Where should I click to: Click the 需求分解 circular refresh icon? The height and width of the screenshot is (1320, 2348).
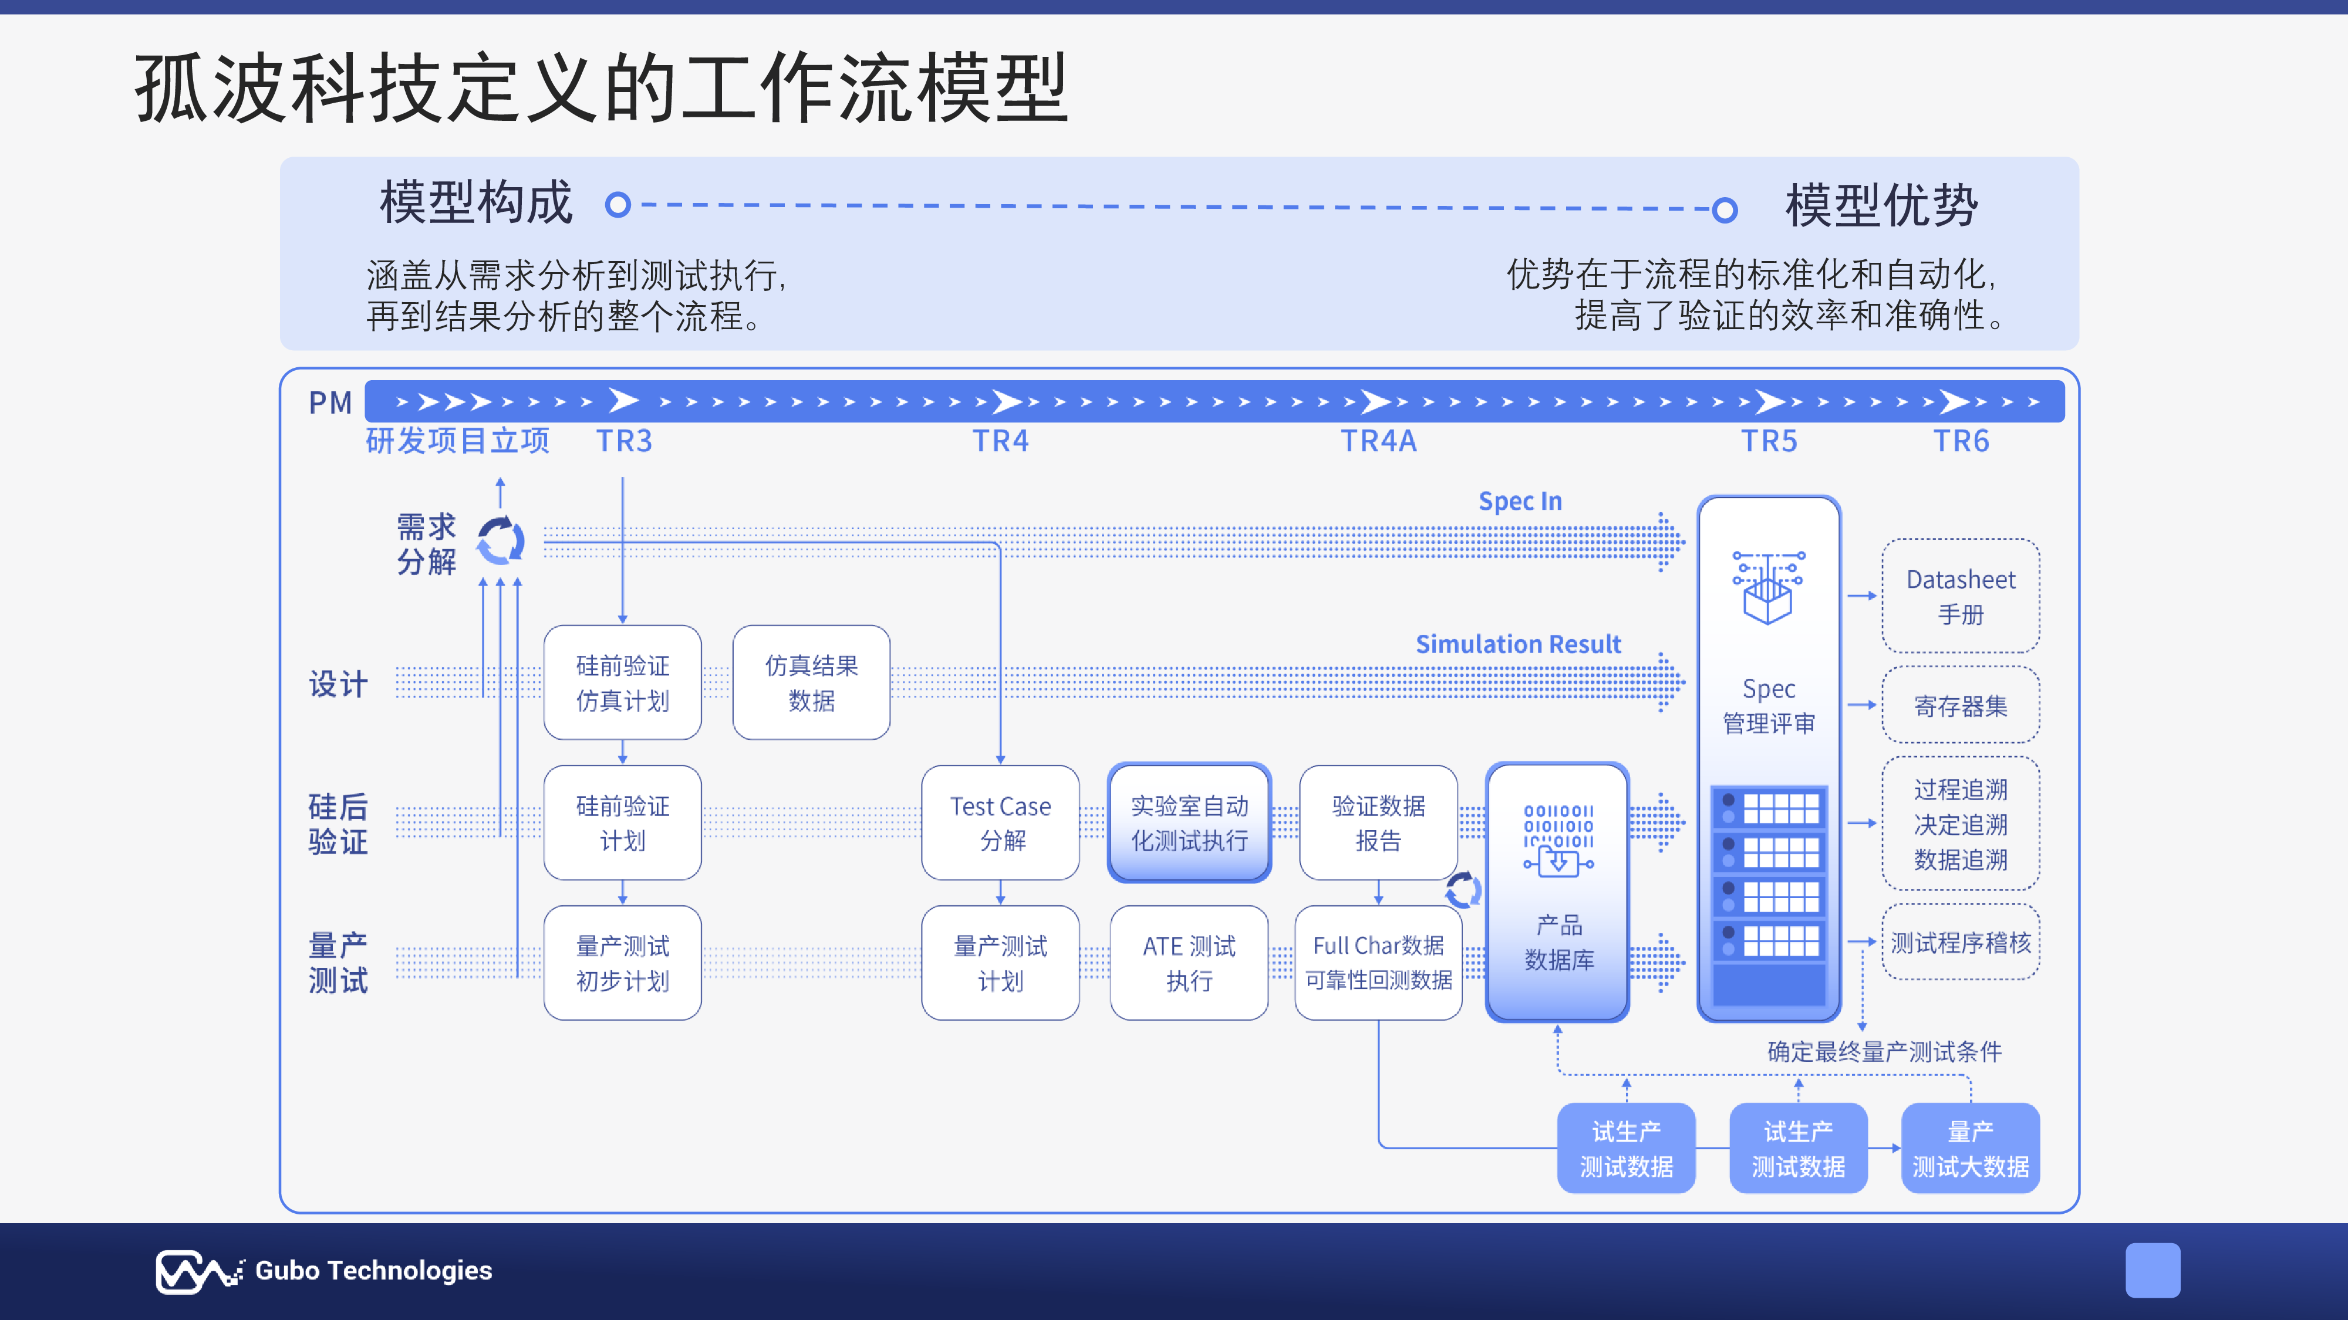tap(501, 541)
